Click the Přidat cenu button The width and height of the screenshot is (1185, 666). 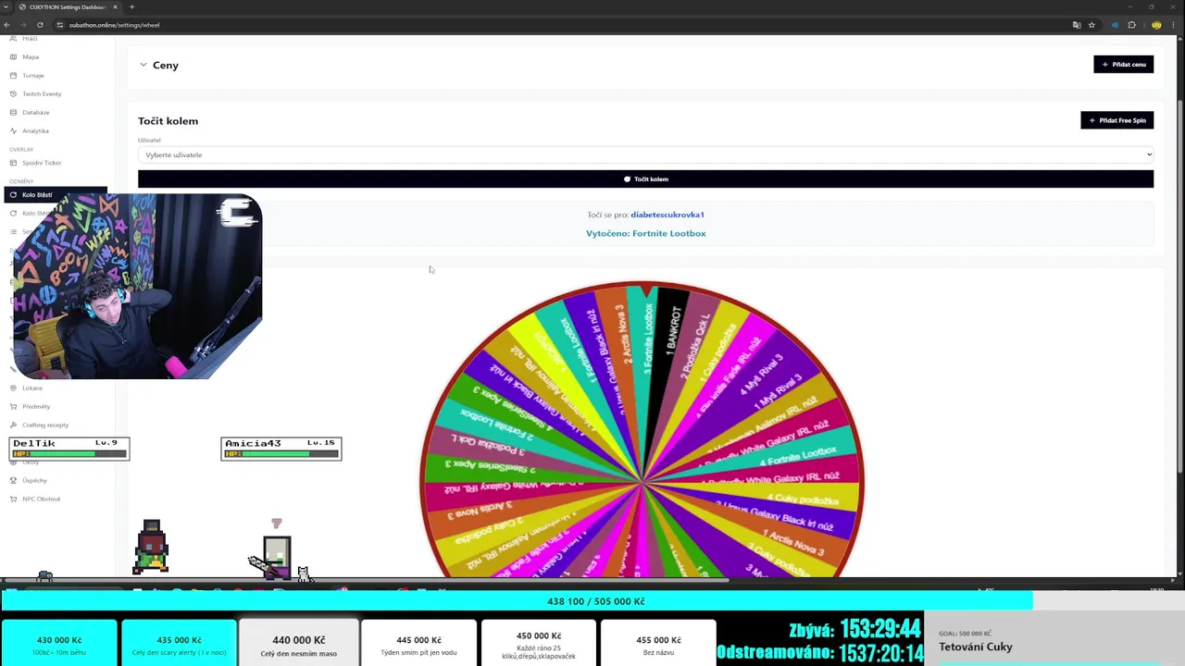[x=1123, y=64]
